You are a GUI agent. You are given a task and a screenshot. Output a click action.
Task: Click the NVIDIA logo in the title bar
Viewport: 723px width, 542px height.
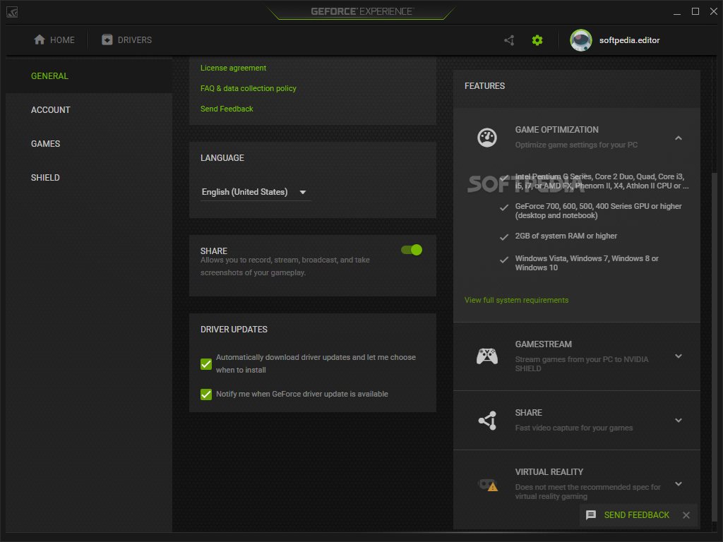tap(12, 12)
